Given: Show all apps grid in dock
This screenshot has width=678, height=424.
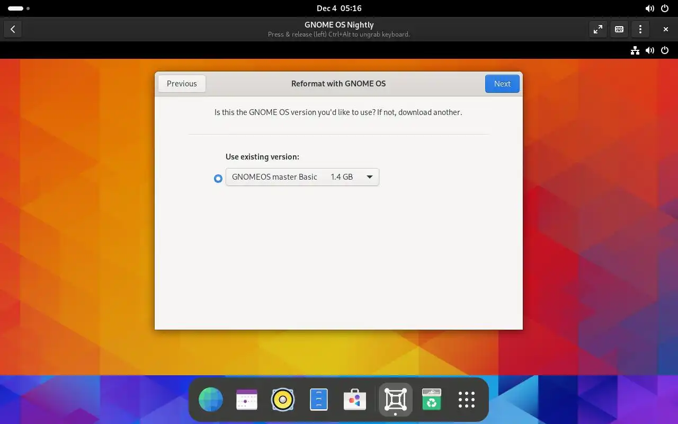Looking at the screenshot, I should coord(467,400).
